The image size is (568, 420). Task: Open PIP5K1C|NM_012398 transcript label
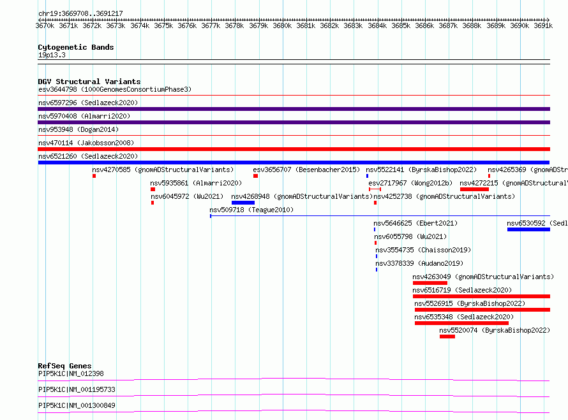tap(71, 373)
